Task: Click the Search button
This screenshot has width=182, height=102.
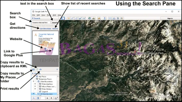Action: click(x=55, y=22)
